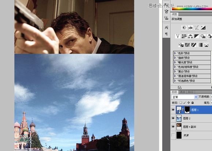Image resolution: width=212 pixels, height=151 pixels.
Task: Select the black 背景 layer thumbnail
Action: coord(179,135)
